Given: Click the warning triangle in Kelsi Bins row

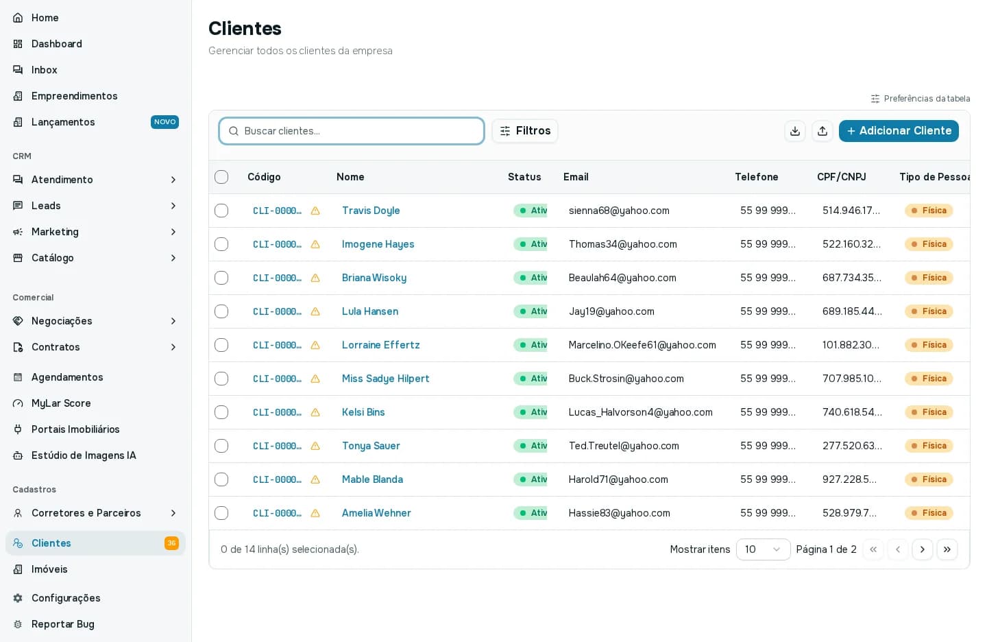Looking at the screenshot, I should tap(315, 412).
